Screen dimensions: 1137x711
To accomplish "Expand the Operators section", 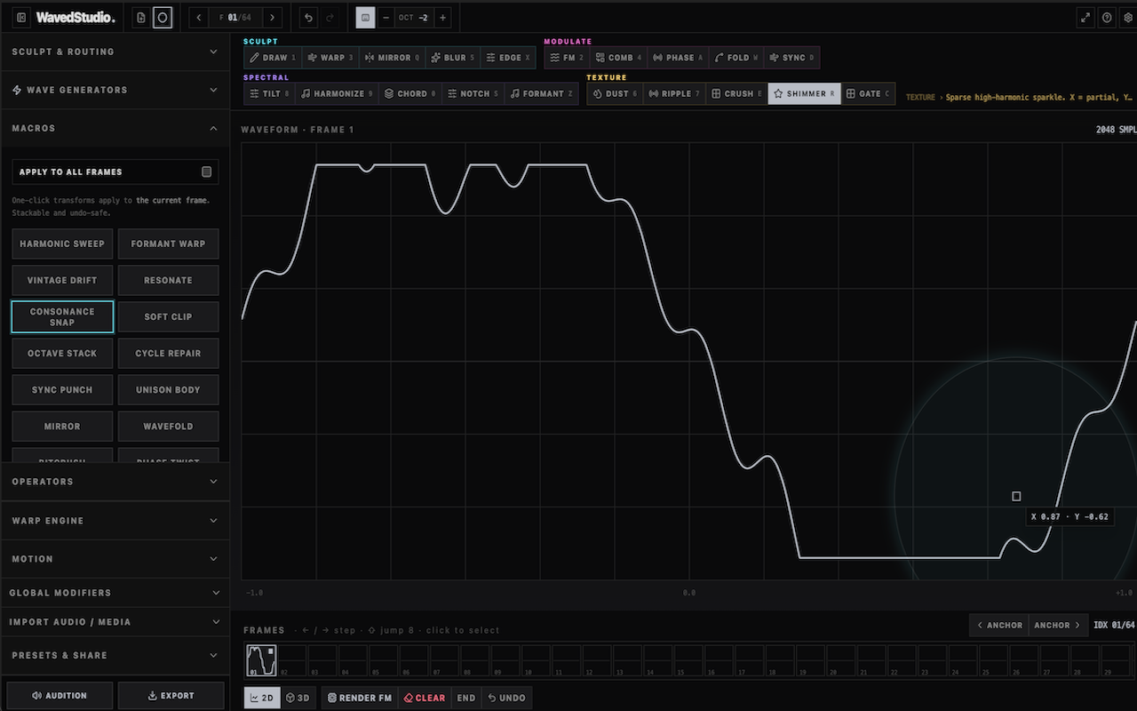I will coord(115,482).
